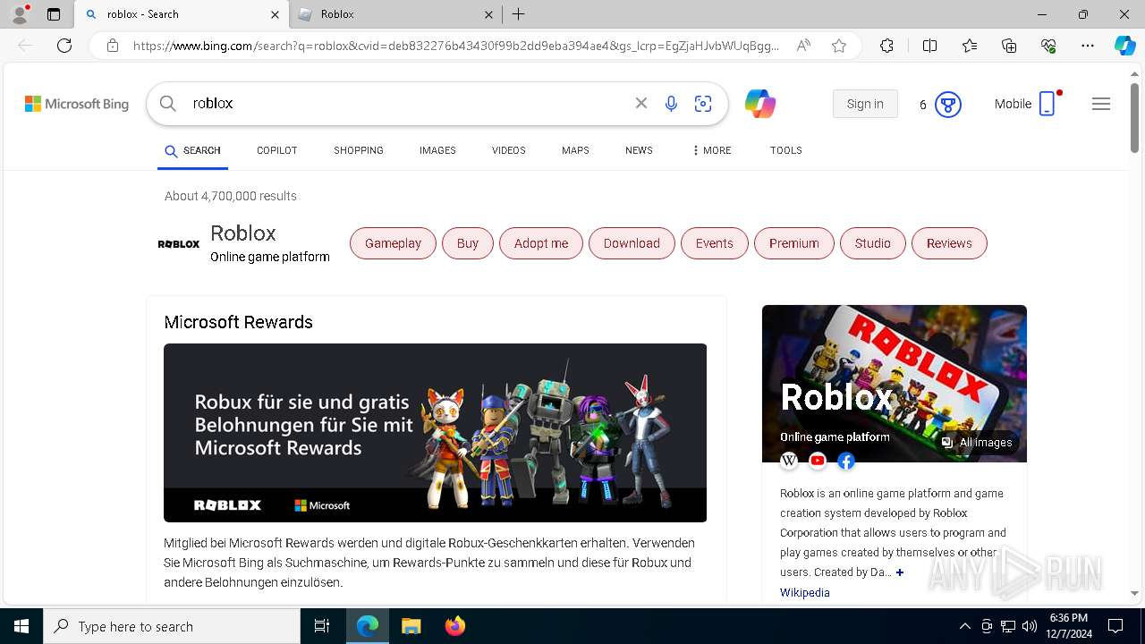The image size is (1145, 644).
Task: Open File Explorer from taskbar
Action: [411, 626]
